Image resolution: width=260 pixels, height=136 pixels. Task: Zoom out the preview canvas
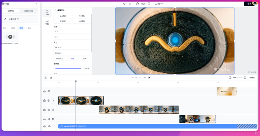coord(137,4)
